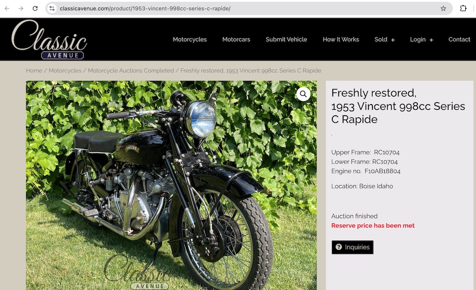This screenshot has width=476, height=290.
Task: Go to Submit Vehicle page
Action: pyautogui.click(x=286, y=39)
